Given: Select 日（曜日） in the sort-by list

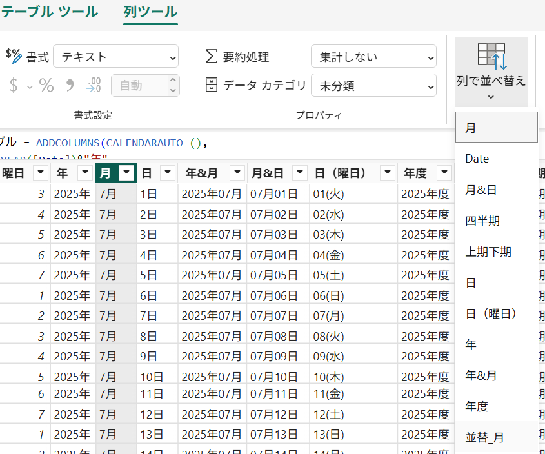Looking at the screenshot, I should [x=497, y=313].
